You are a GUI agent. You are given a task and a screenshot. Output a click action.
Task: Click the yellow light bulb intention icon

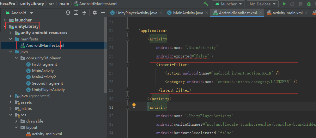[x=134, y=105]
